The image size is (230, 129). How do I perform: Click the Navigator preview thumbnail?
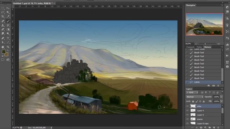click(x=204, y=24)
